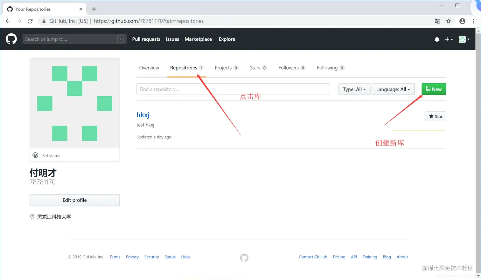Image resolution: width=481 pixels, height=279 pixels.
Task: Open a new browser tab with plus
Action: 94,9
